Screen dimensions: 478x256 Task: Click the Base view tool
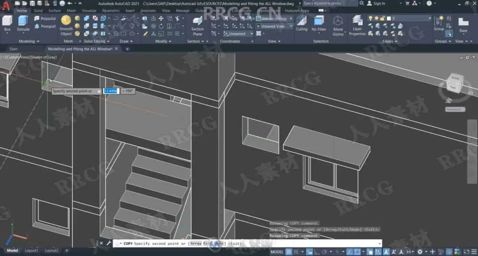click(x=463, y=25)
